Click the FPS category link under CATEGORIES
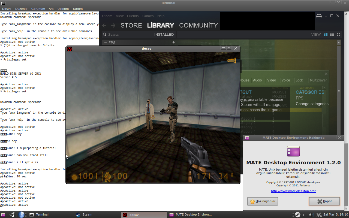This screenshot has width=349, height=218. pyautogui.click(x=299, y=98)
